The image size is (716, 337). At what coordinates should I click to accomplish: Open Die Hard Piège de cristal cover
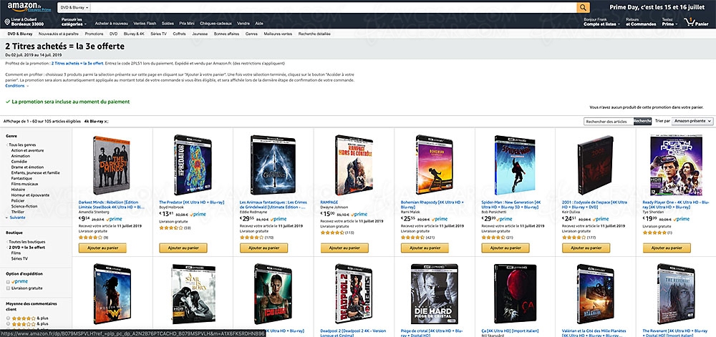(x=435, y=294)
